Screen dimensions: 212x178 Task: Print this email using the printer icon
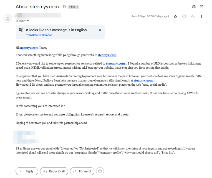[x=194, y=7]
